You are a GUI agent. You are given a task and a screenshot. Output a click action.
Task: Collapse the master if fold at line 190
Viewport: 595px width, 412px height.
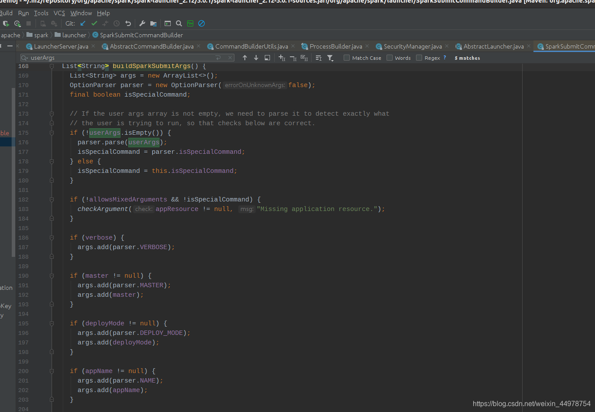pyautogui.click(x=52, y=276)
